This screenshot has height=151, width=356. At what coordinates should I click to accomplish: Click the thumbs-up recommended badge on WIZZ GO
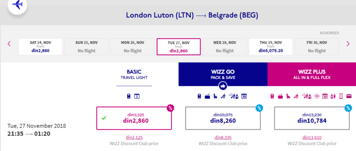coord(223,86)
